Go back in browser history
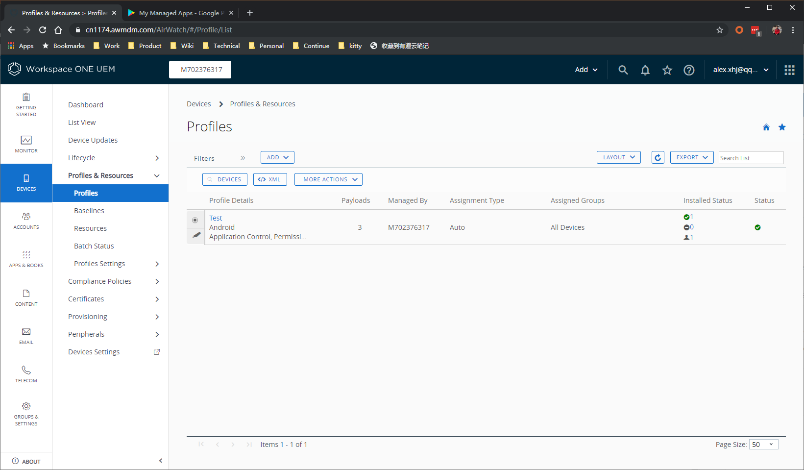The height and width of the screenshot is (470, 804). coord(11,30)
